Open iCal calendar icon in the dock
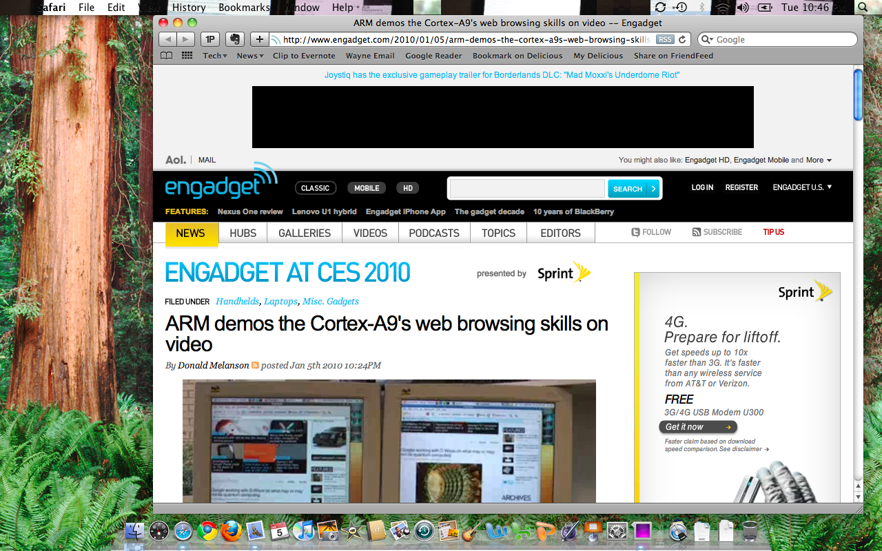 pos(279,531)
